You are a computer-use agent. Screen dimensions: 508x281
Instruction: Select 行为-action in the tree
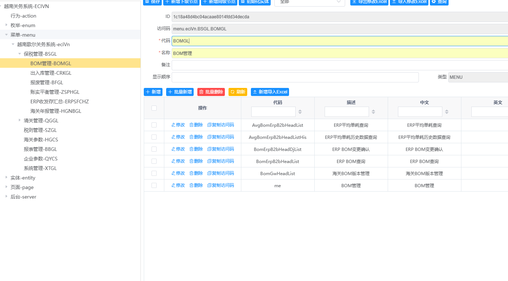[23, 16]
